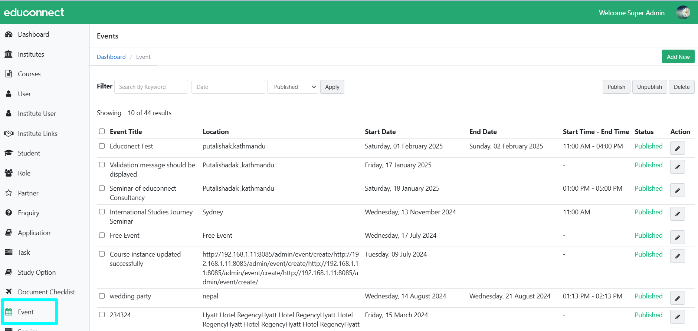Click the Event calendar icon in sidebar

tap(9, 312)
